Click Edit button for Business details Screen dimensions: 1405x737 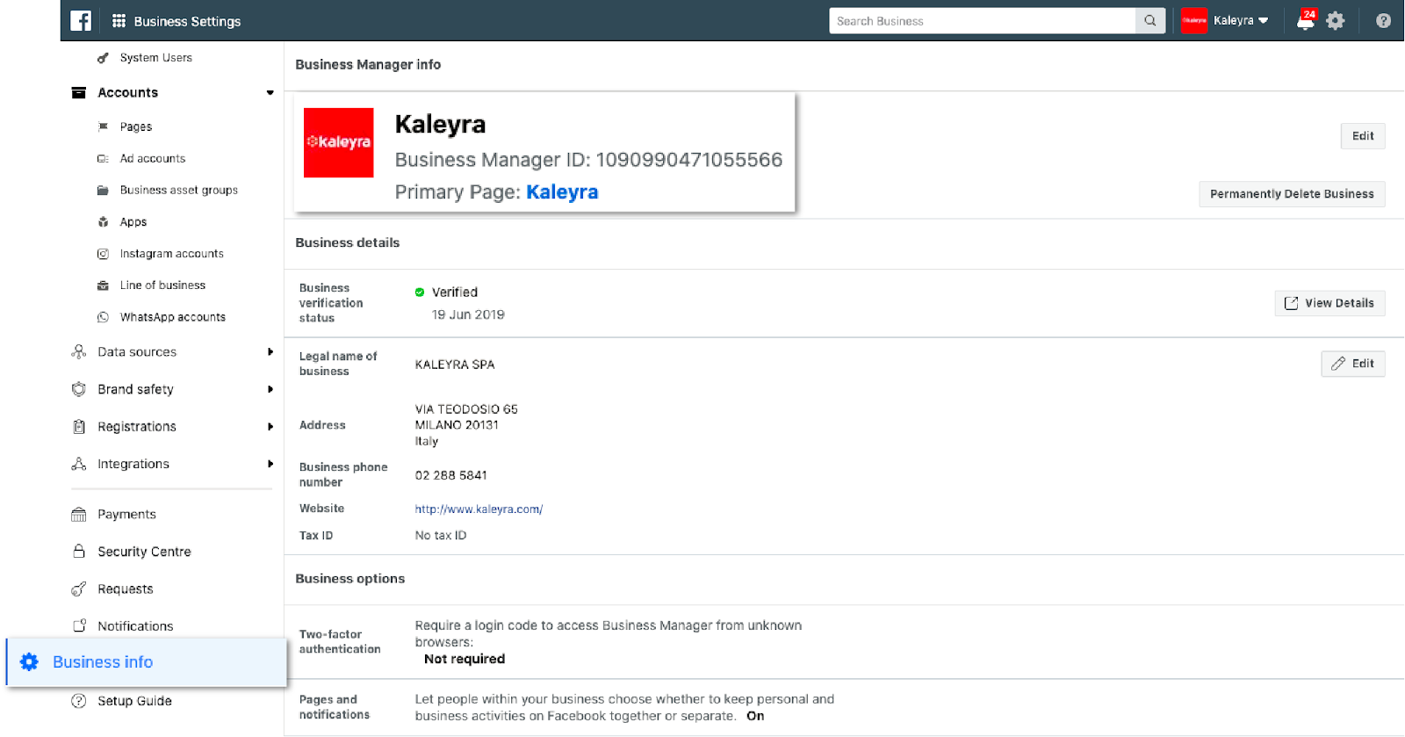coord(1352,364)
